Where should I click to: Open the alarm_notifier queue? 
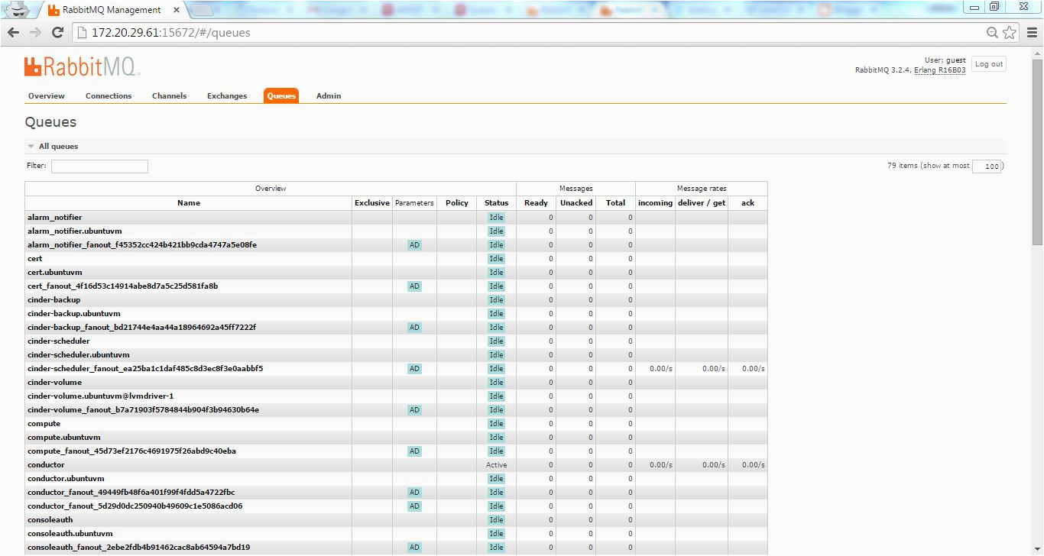(54, 218)
